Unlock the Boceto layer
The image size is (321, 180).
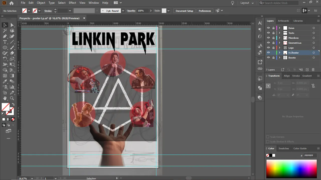click(273, 58)
